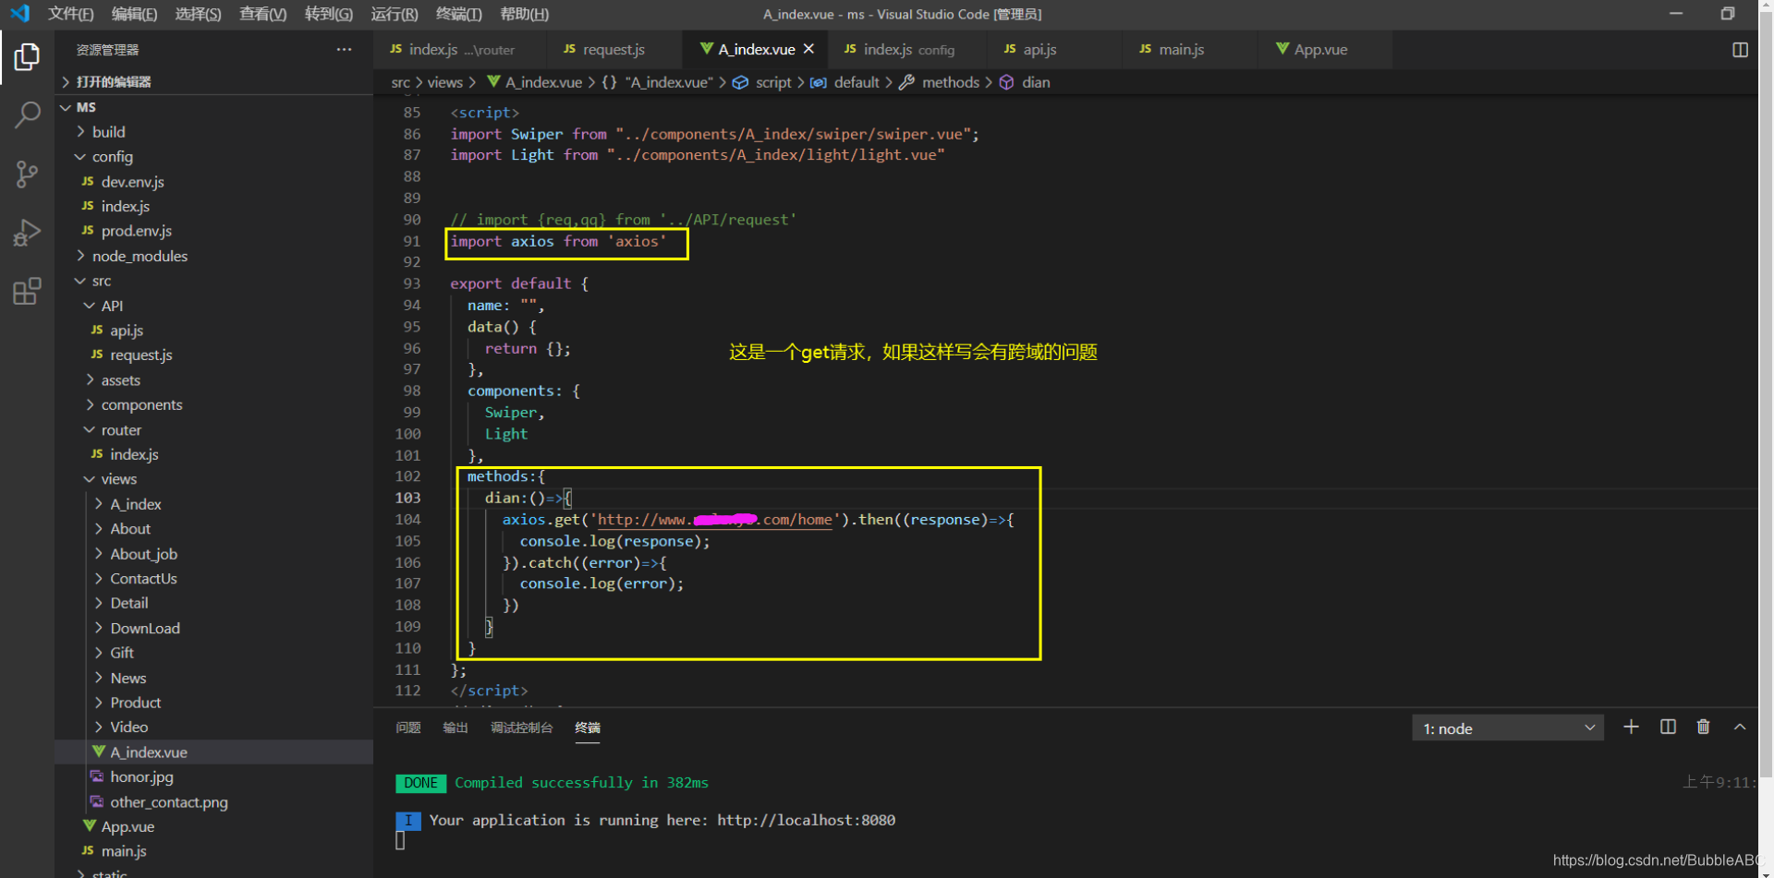1774x878 pixels.
Task: Open the 终端(T) menu
Action: (459, 14)
